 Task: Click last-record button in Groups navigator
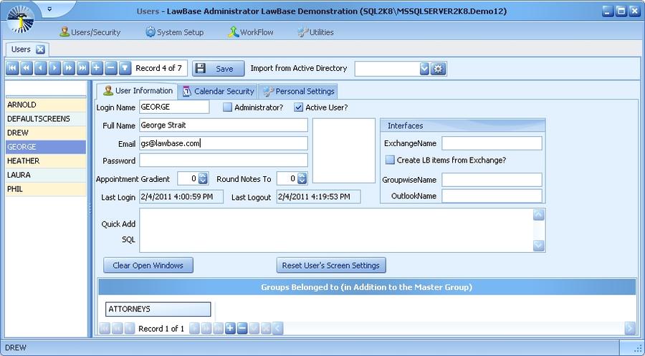(219, 329)
